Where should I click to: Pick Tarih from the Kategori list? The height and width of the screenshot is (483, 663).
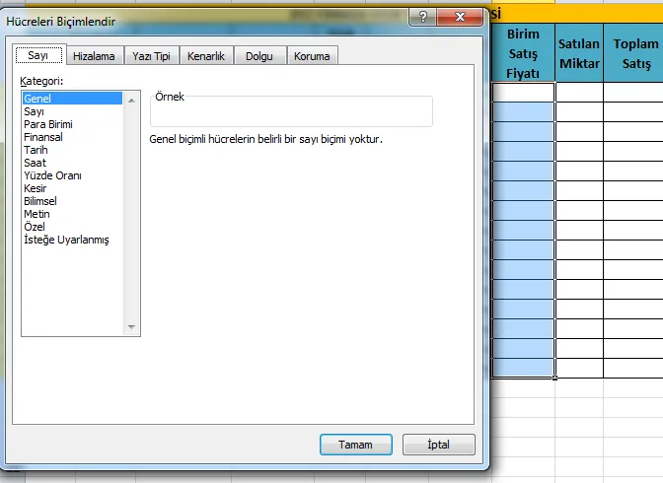(x=36, y=150)
